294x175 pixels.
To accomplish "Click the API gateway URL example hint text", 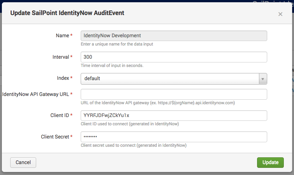I will coord(158,103).
